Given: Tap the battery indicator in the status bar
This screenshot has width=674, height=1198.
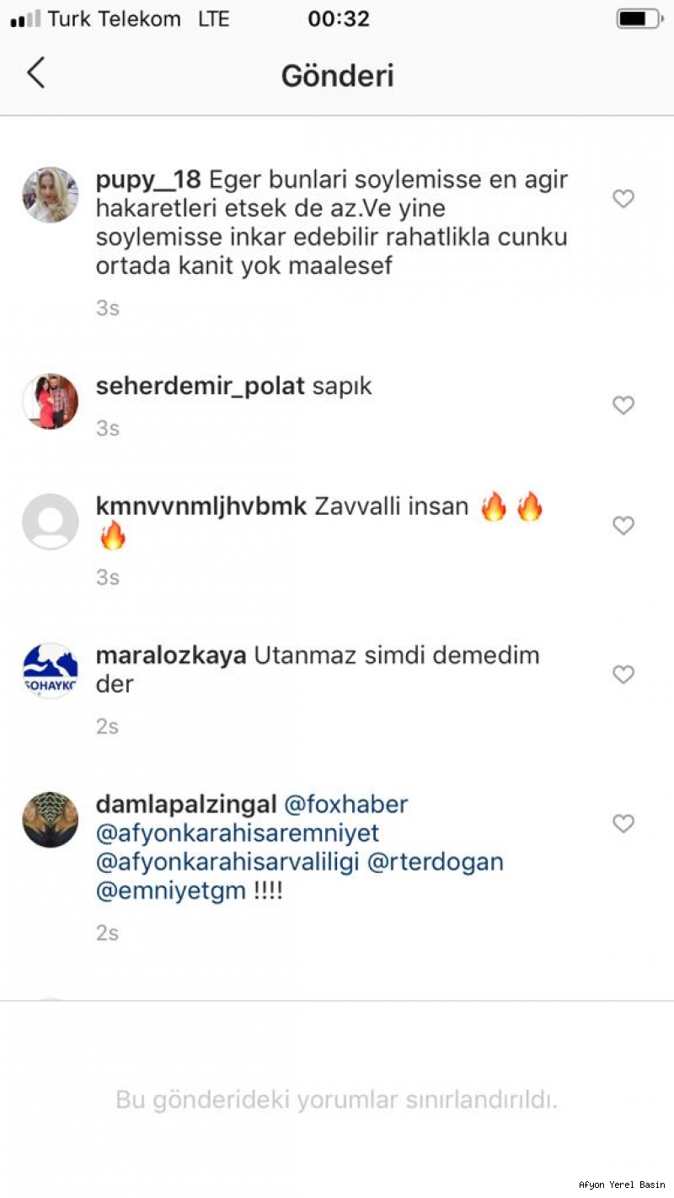Looking at the screenshot, I should [639, 19].
